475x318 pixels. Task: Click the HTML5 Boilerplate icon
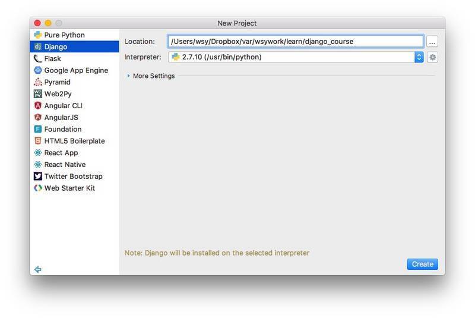pos(37,141)
